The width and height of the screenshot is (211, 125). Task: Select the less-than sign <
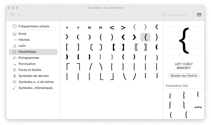[x=112, y=28]
